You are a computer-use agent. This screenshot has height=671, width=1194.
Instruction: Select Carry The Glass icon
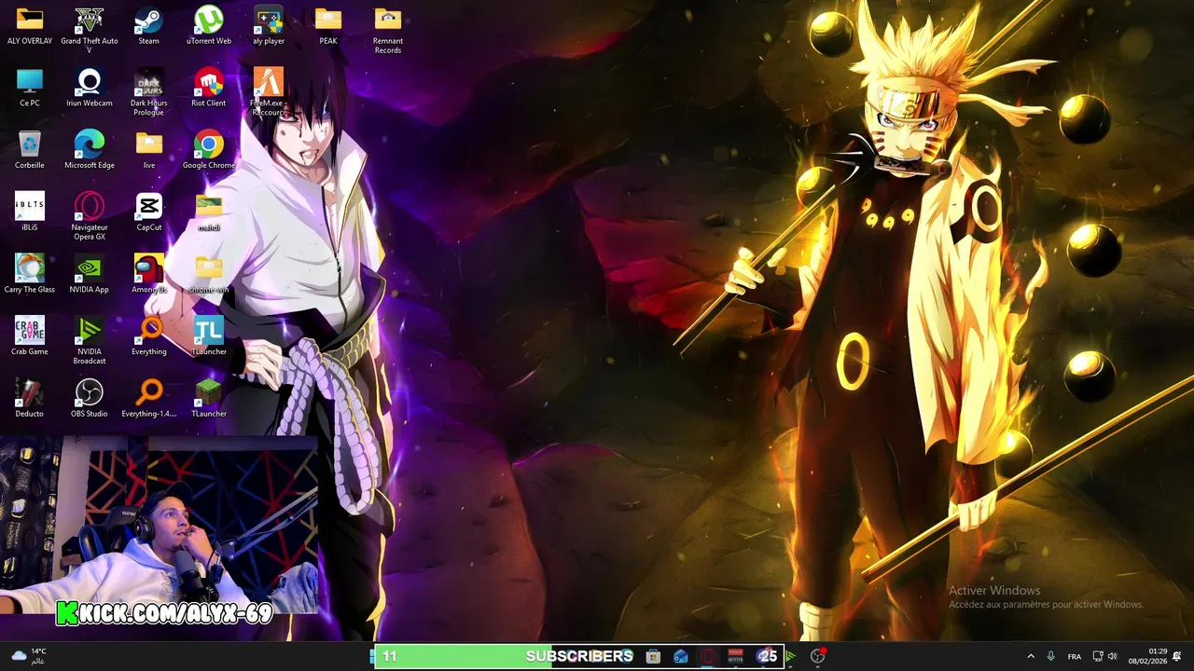[30, 274]
